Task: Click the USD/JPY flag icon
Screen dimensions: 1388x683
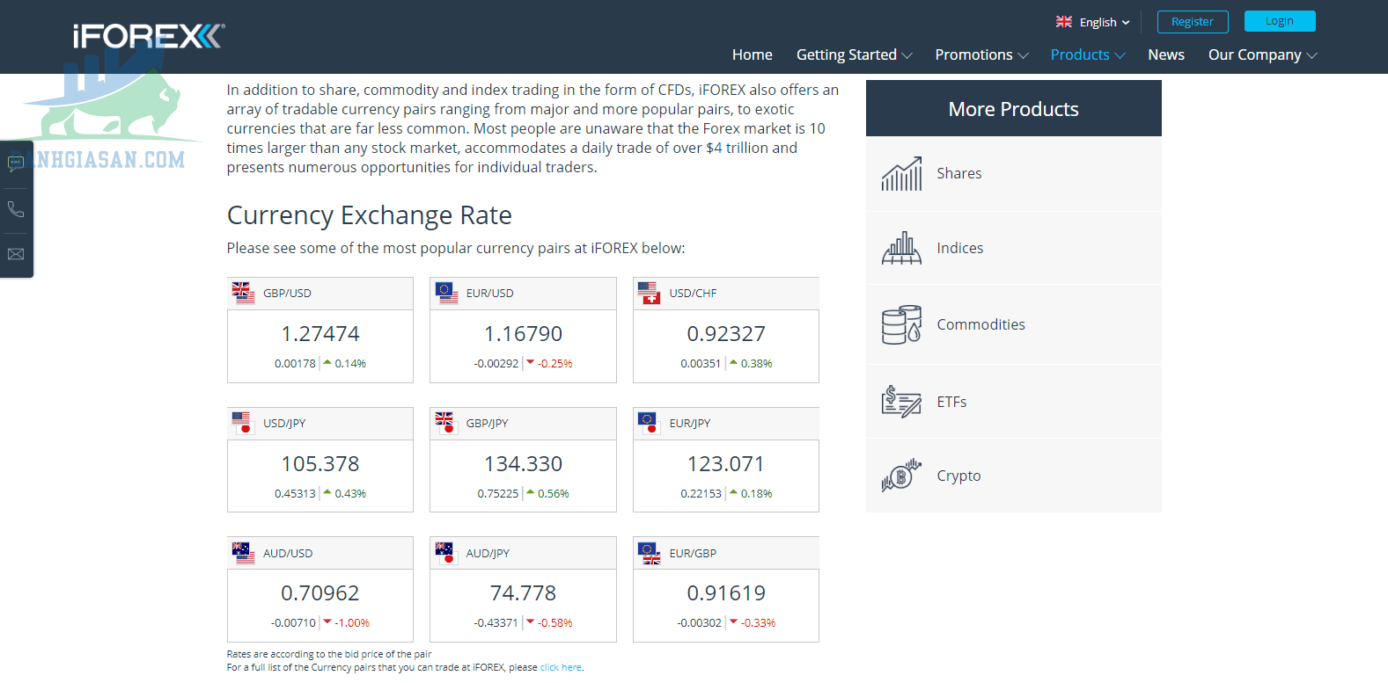Action: (243, 423)
